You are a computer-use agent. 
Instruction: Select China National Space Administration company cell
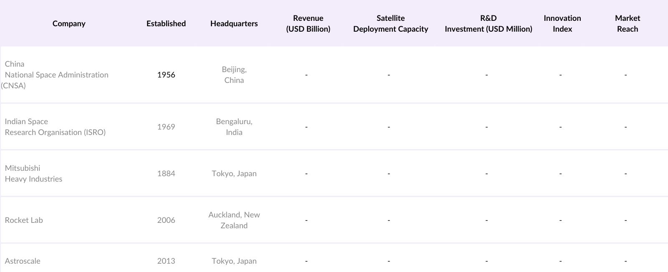[56, 75]
